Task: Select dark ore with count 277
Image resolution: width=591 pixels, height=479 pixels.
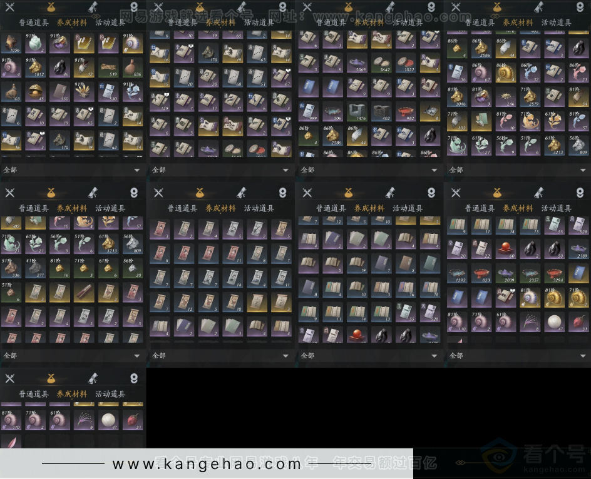Action: pos(36,268)
